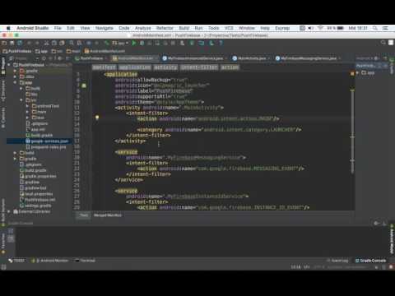
Task: Collapse the PushFirebase root project node
Action: [9, 65]
